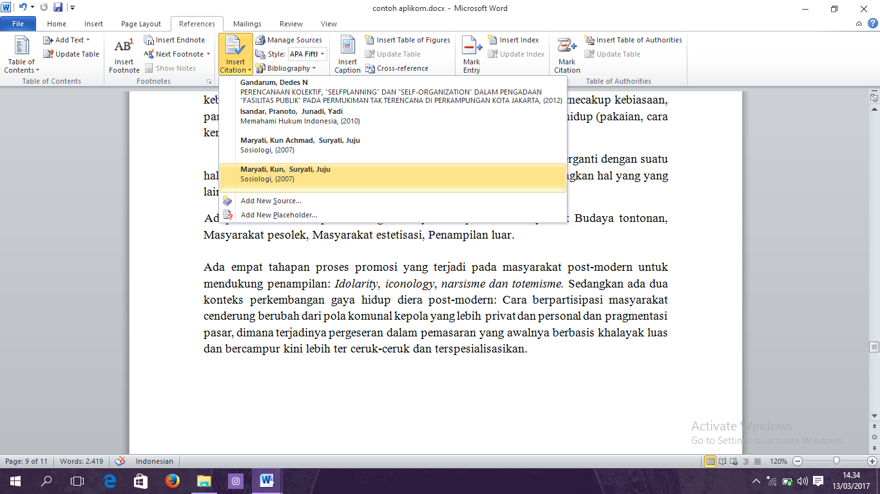
Task: Click the Mark Entry button
Action: tap(472, 55)
